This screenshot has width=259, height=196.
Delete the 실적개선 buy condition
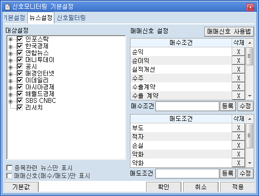[x=238, y=69]
